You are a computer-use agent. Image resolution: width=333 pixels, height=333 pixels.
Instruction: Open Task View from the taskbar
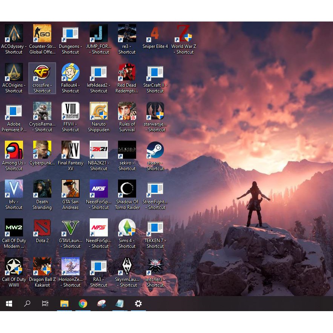tap(45, 304)
